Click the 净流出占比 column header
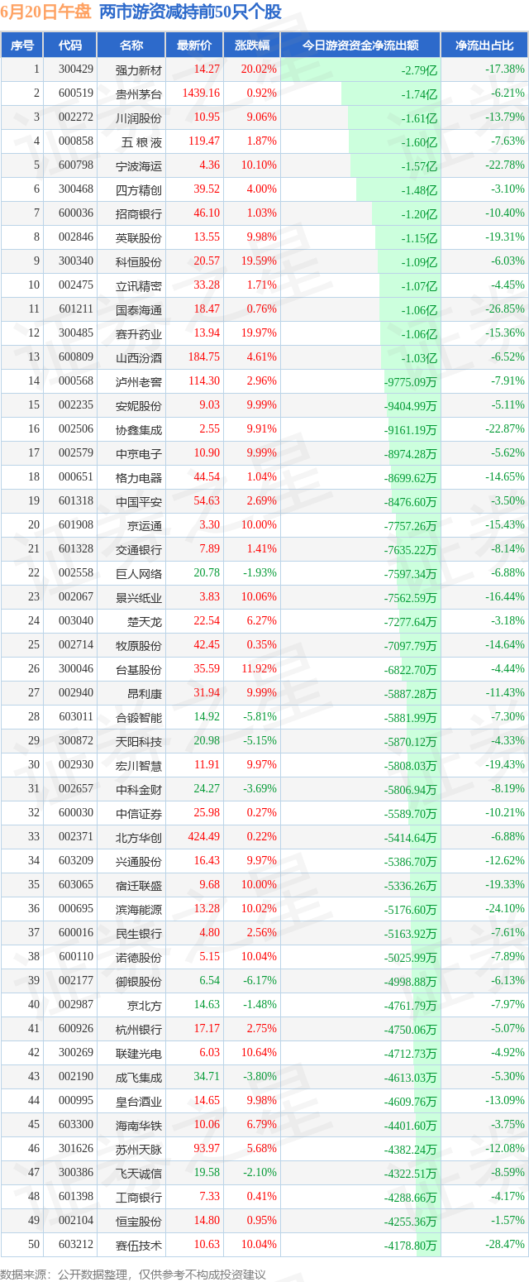Image resolution: width=529 pixels, height=1282 pixels. tap(484, 45)
